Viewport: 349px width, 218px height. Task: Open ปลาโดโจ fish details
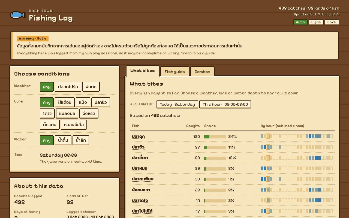140,201
